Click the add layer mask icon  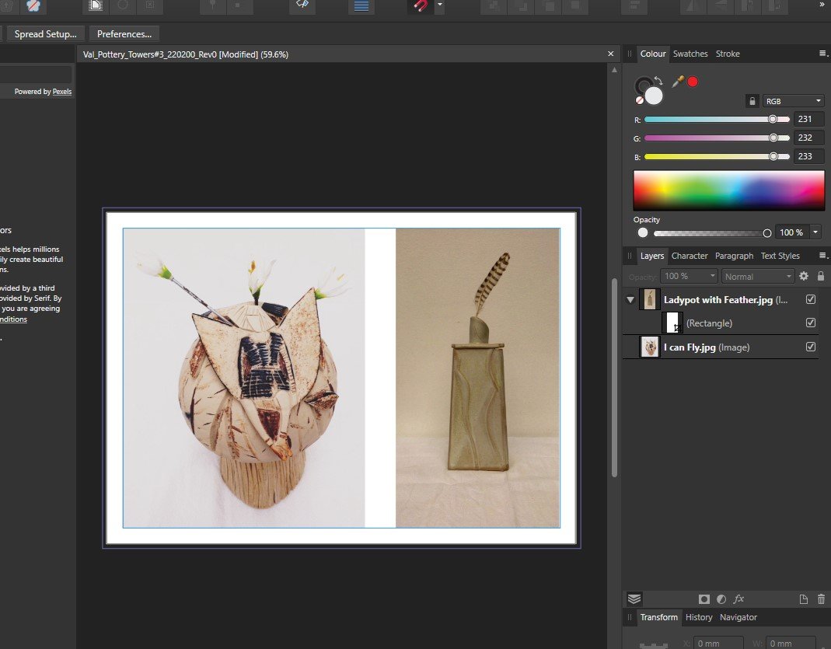click(x=704, y=599)
